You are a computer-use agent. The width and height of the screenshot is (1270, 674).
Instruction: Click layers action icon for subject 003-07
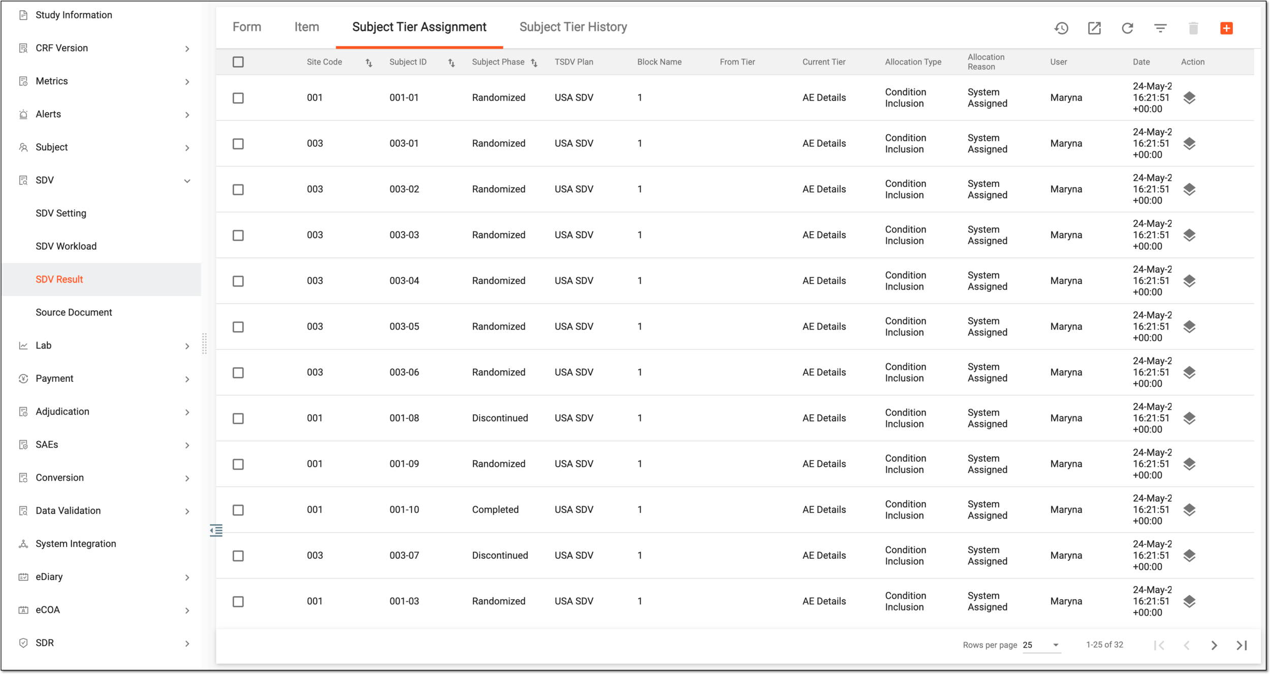click(x=1189, y=555)
